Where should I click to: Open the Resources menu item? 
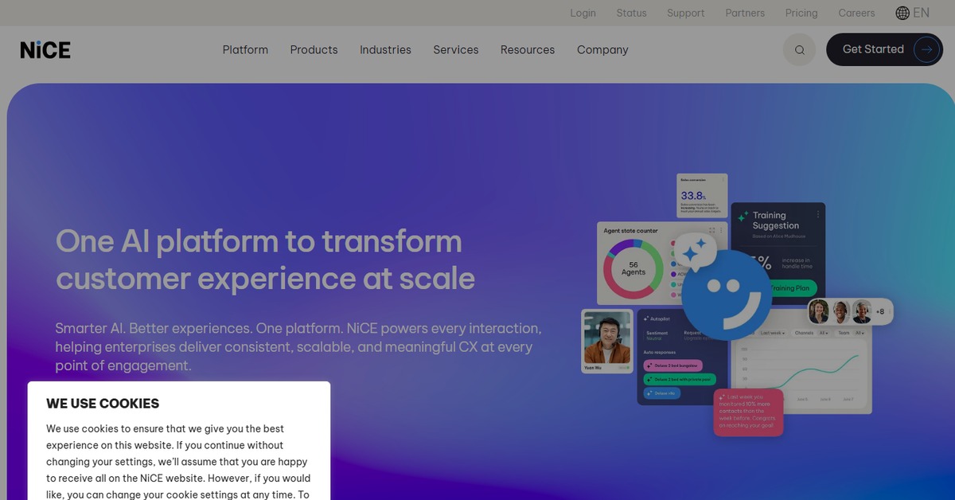(x=527, y=49)
